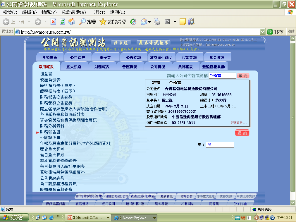Click the vertical scrollbar down arrow
The width and height of the screenshot is (296, 222).
coord(292,203)
